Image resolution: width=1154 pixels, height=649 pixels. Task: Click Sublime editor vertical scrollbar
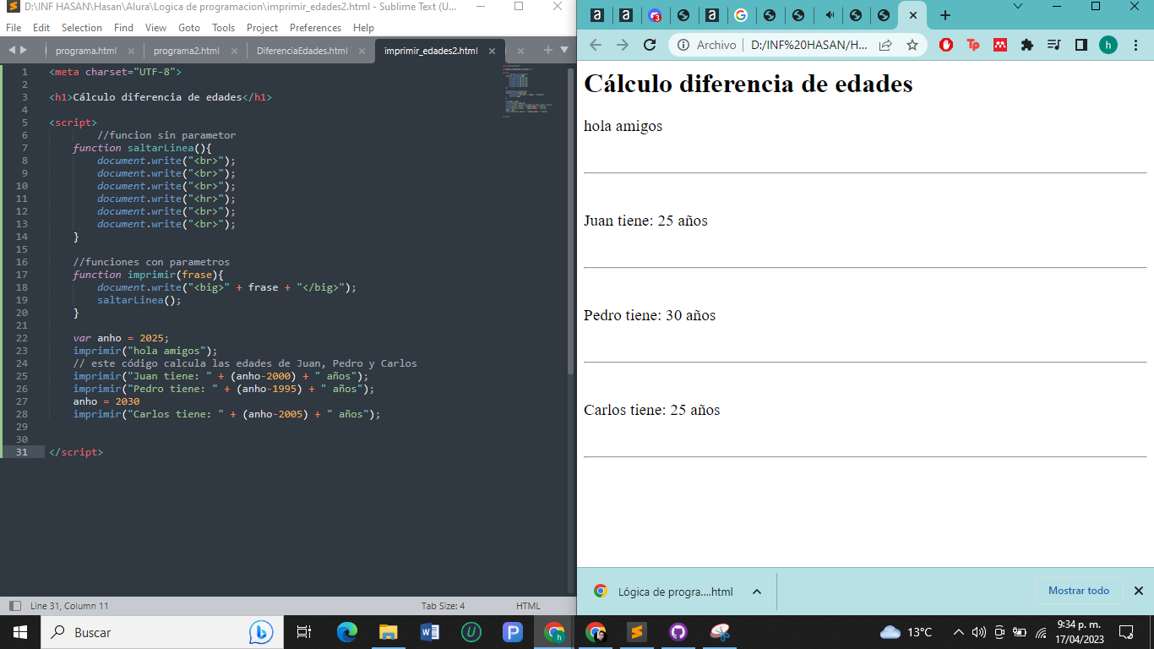(x=572, y=218)
